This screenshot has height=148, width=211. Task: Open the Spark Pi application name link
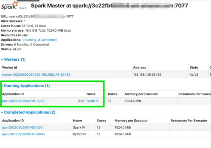93,101
